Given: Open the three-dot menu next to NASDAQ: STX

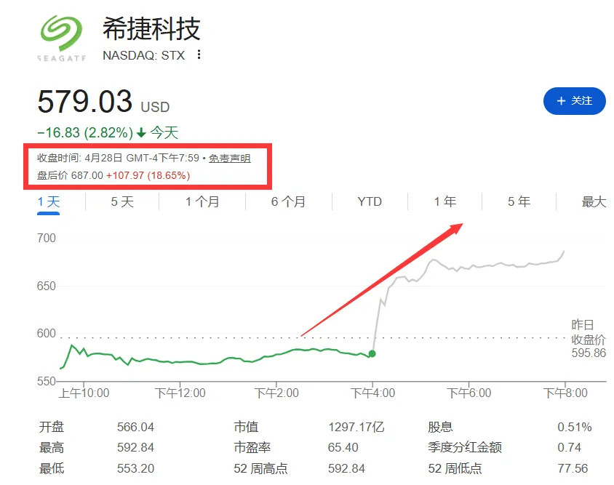Looking at the screenshot, I should point(198,55).
